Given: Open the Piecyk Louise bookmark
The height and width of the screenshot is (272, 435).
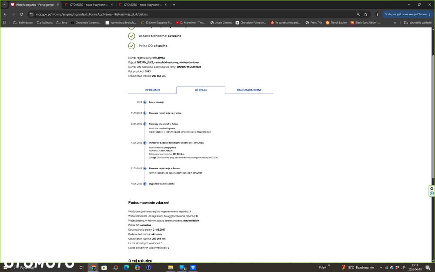Looking at the screenshot, I should (336, 23).
